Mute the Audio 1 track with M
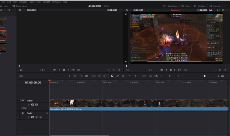The image size is (230, 136). 41,117
